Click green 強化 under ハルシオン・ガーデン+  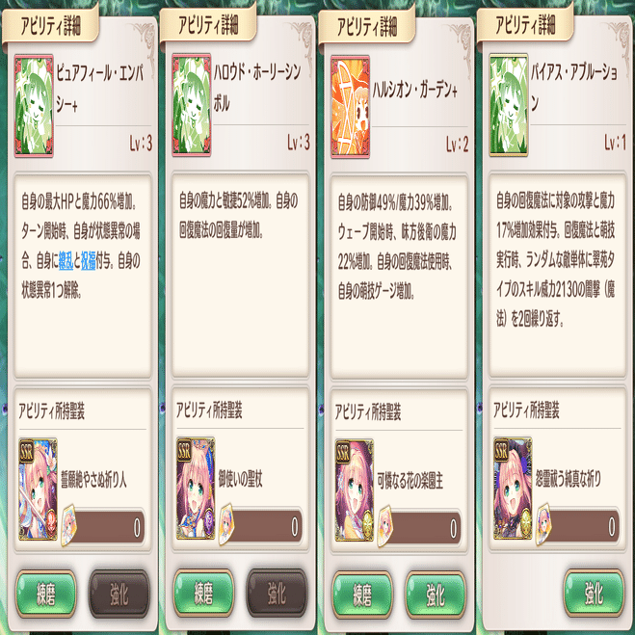coord(436,595)
